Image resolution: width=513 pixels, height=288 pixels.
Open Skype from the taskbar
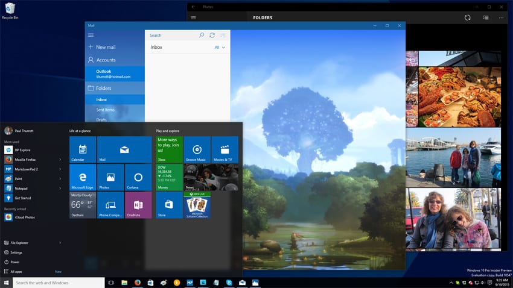229,283
